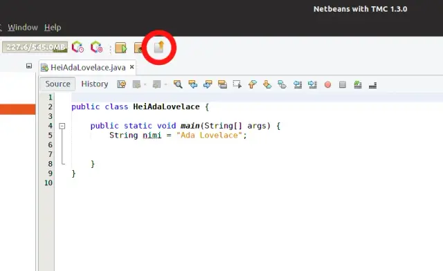This screenshot has width=443, height=271.
Task: Open the dropdown arrow beside the Back icon
Action: (145, 84)
